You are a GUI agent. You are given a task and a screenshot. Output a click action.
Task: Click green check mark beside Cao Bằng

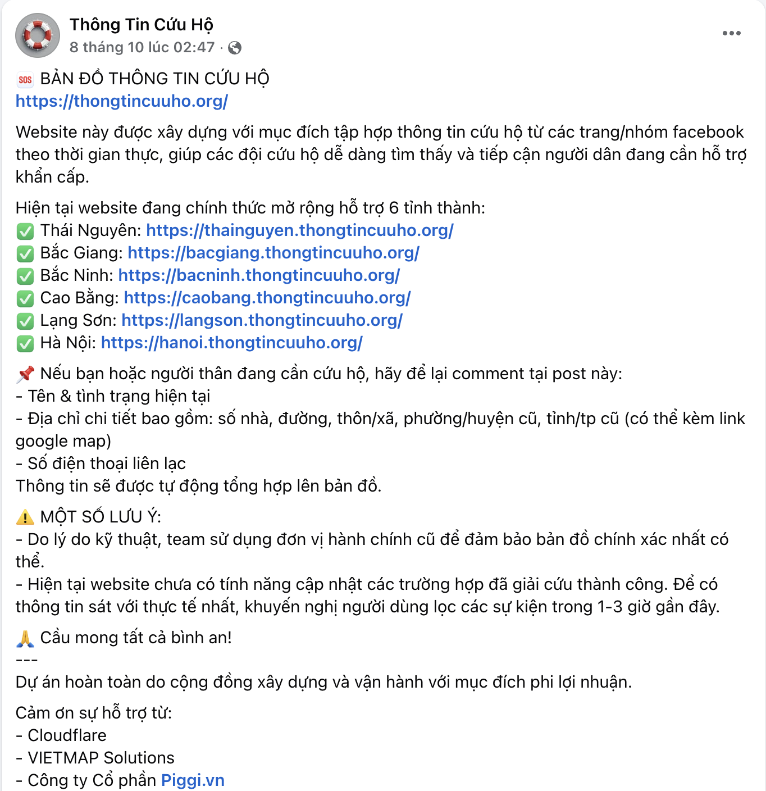tap(25, 298)
